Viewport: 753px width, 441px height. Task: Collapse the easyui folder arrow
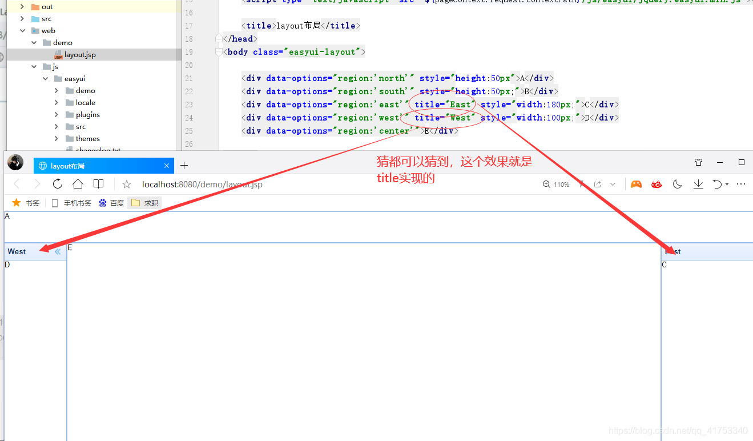coord(45,79)
